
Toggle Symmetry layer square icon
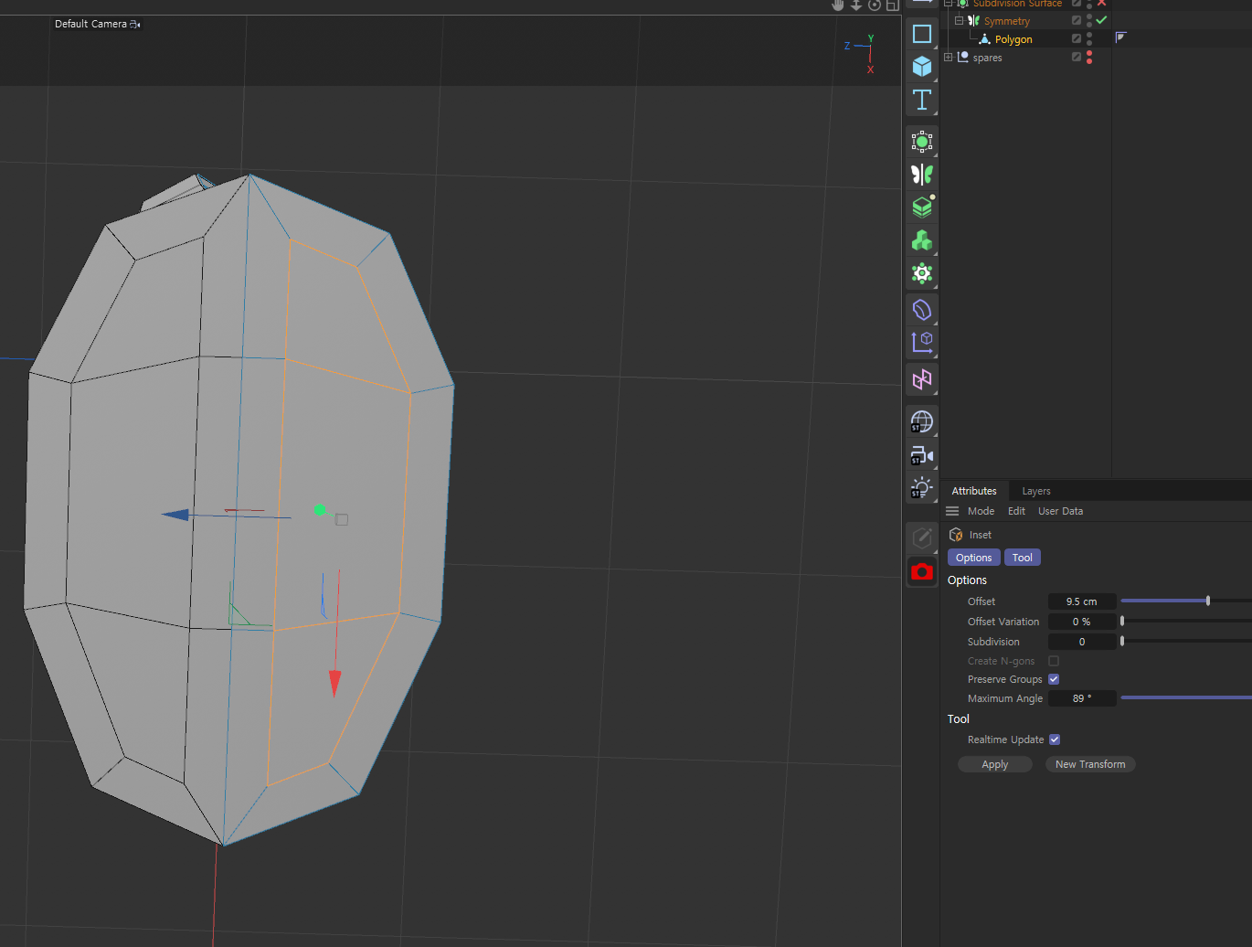(1077, 20)
